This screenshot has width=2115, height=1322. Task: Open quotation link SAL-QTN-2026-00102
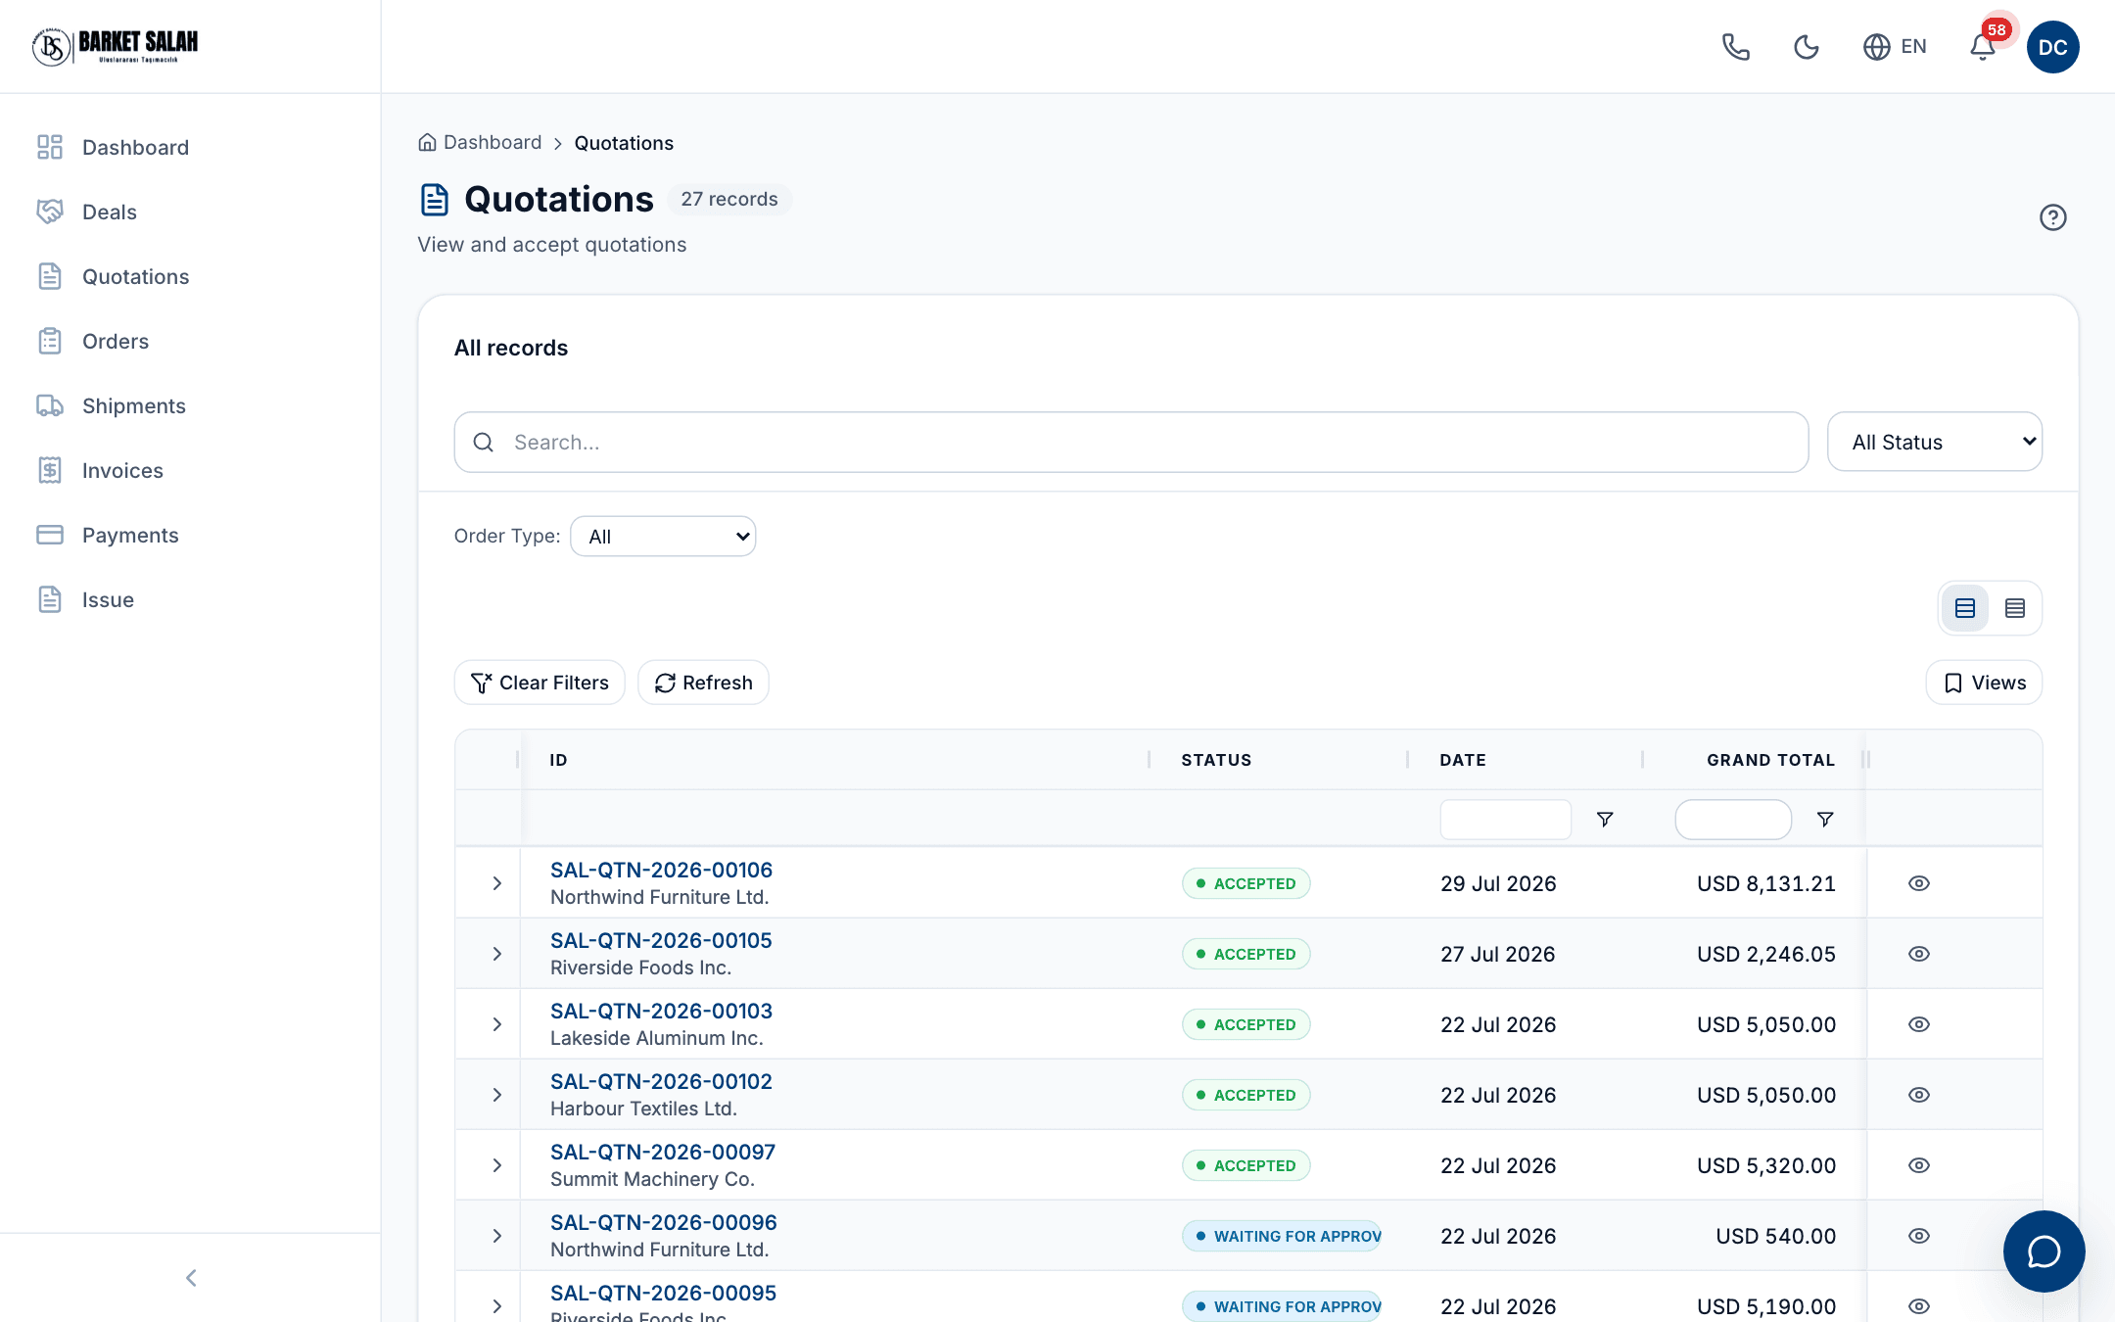click(661, 1081)
